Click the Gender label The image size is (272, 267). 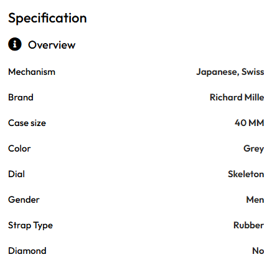pyautogui.click(x=24, y=200)
